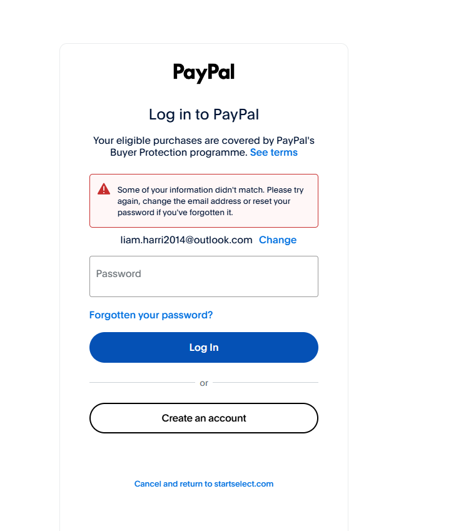
Task: Click the Buyer Protection programme description text
Action: point(204,146)
